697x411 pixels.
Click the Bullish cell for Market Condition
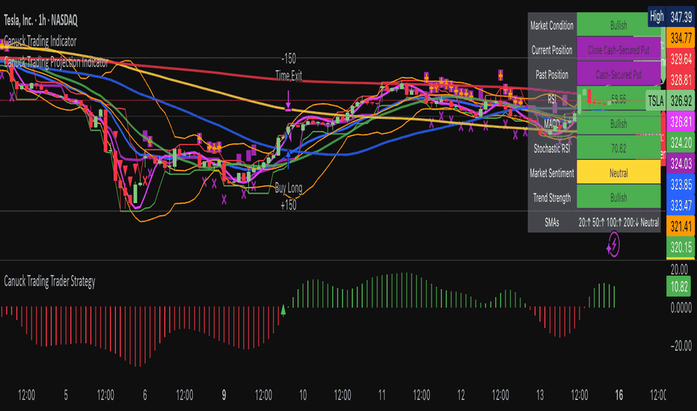click(618, 25)
